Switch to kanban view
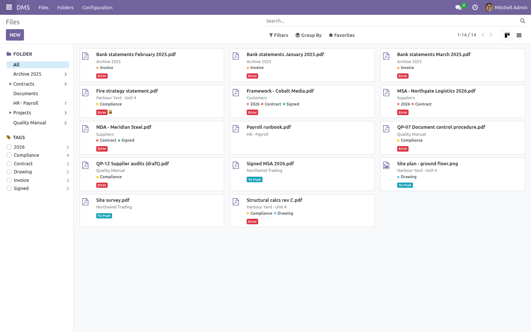This screenshot has height=332, width=531. (x=507, y=35)
